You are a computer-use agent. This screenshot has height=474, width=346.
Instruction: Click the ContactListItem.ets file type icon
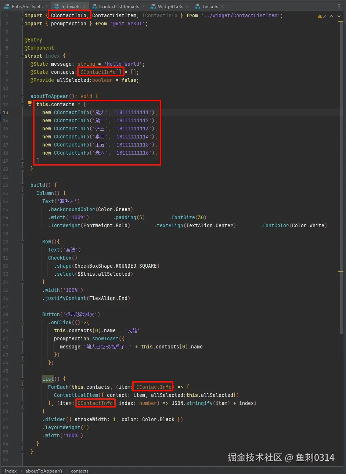pos(94,7)
